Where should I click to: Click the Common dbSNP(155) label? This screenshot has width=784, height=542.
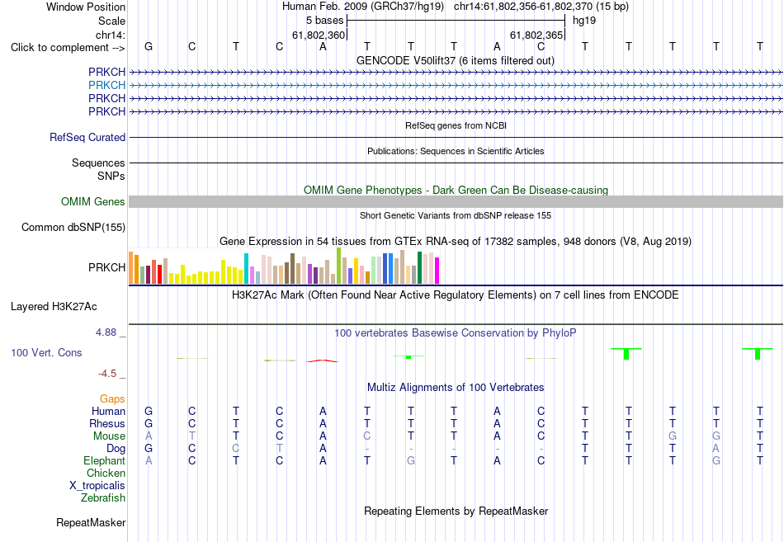(73, 227)
